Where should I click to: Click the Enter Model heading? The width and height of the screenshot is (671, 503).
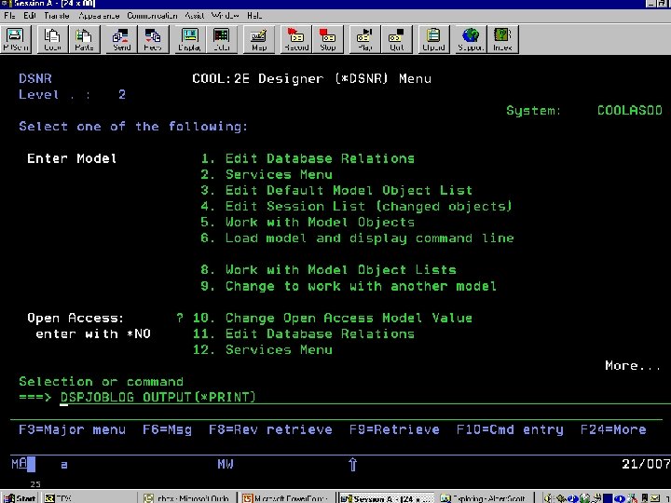point(72,158)
